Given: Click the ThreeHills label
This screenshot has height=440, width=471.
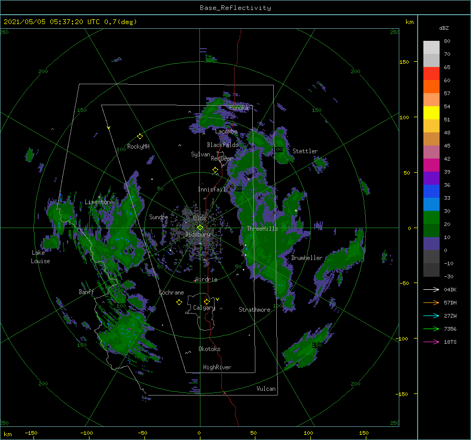Looking at the screenshot, I should click(263, 229).
